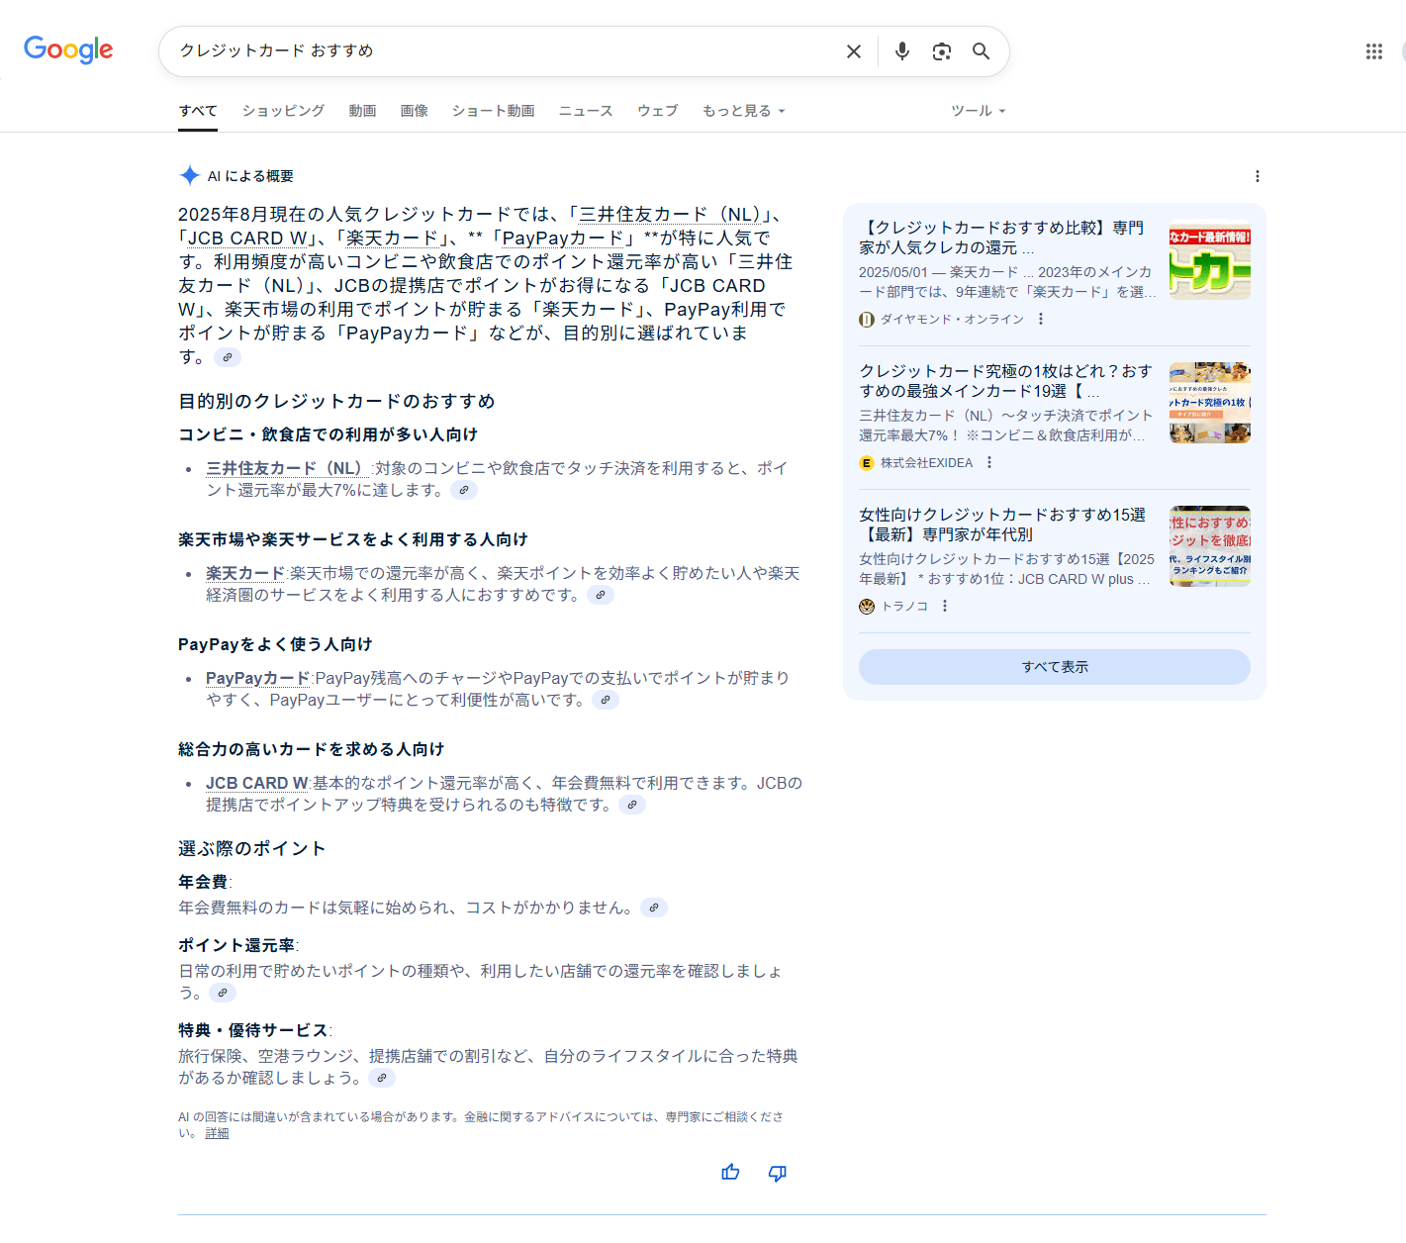The width and height of the screenshot is (1406, 1243).
Task: Clear the search box with the X icon
Action: click(853, 51)
